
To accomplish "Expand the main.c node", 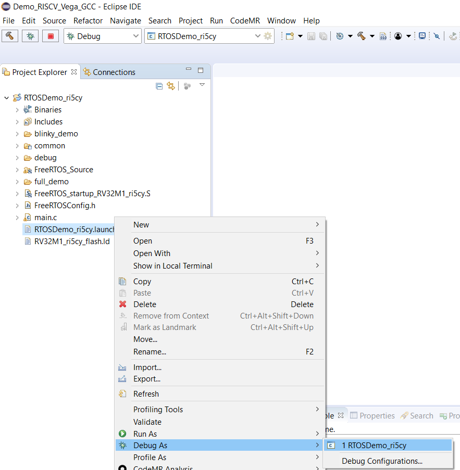I will coord(17,218).
